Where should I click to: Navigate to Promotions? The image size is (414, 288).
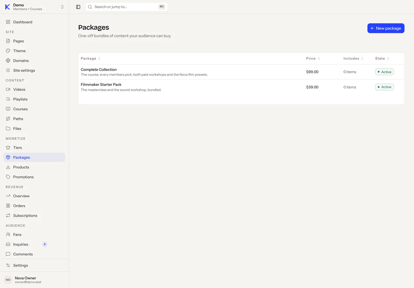coord(34,177)
